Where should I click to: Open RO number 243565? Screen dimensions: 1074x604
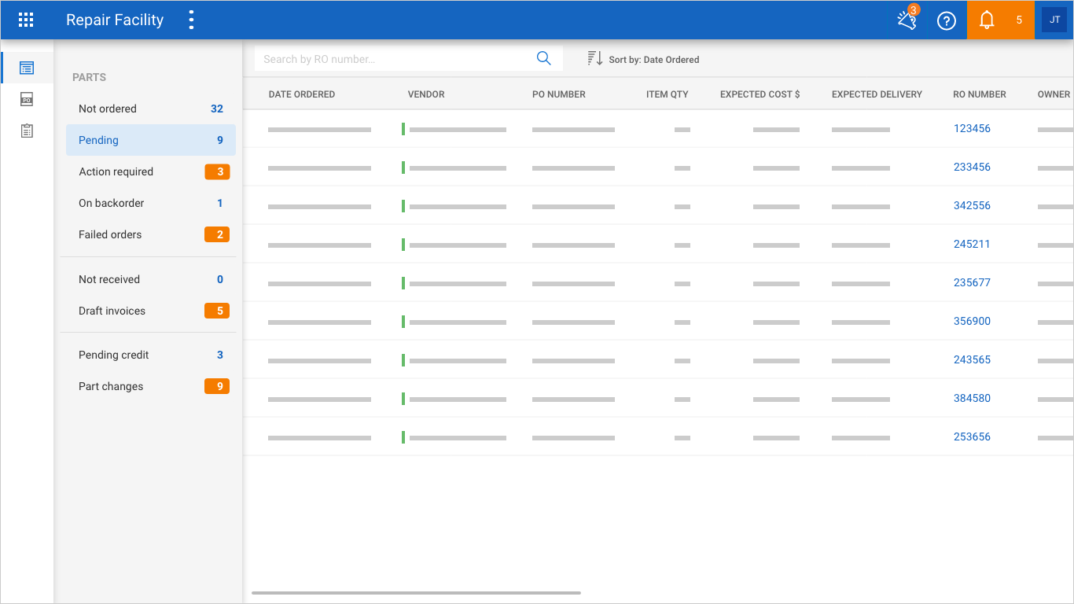(x=972, y=359)
